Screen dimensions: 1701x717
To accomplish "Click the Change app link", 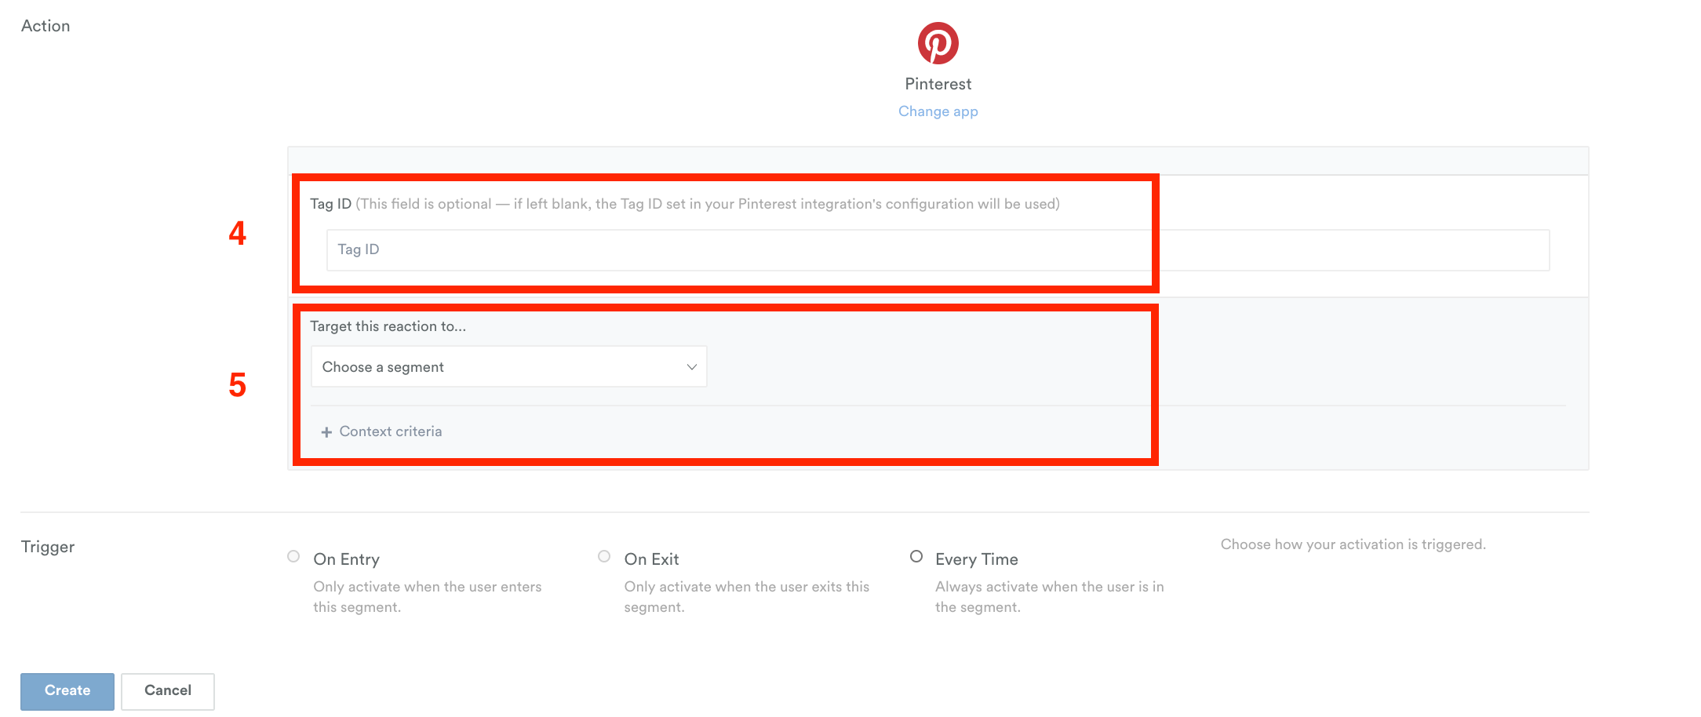I will (x=938, y=111).
